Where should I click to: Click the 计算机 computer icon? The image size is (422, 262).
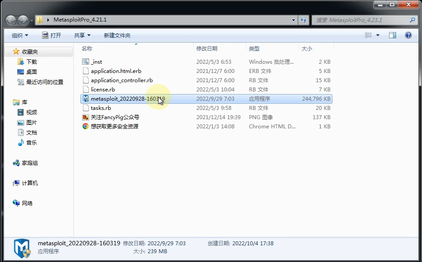16,183
